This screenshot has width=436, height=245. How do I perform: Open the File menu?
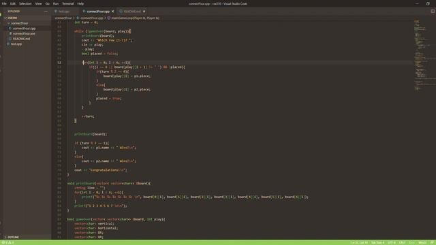(x=4, y=3)
